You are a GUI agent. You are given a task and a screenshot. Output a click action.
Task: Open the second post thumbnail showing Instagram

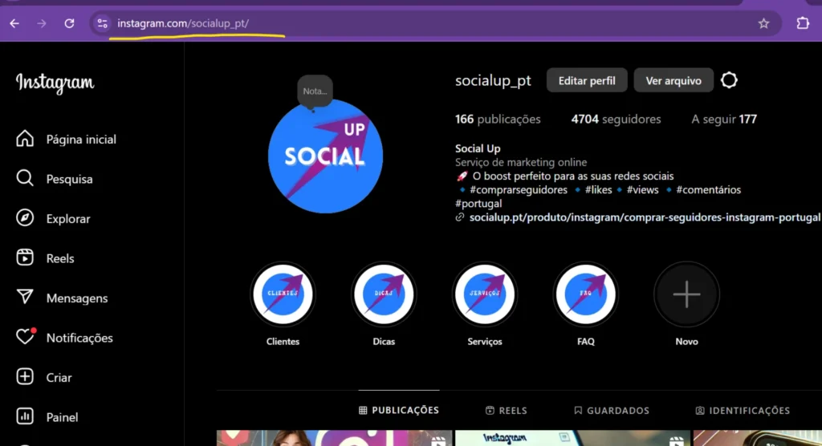coord(572,438)
